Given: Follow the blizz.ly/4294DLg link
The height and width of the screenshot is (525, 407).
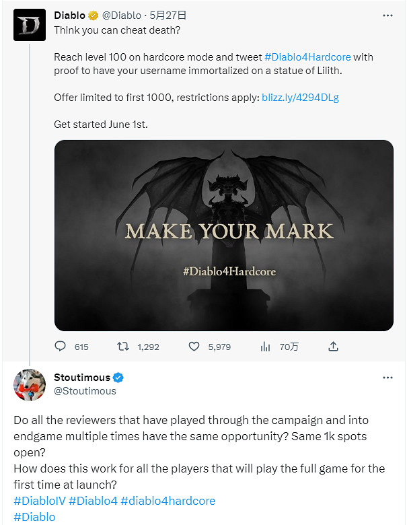Looking at the screenshot, I should click(300, 98).
